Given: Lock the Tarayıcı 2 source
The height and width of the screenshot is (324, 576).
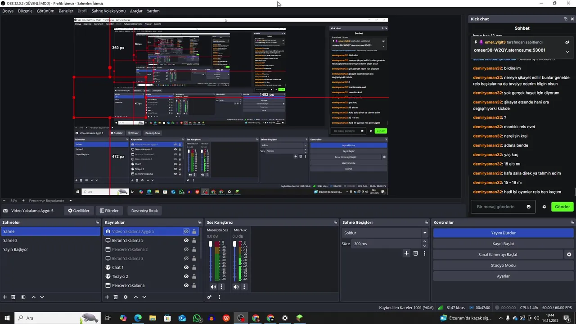Looking at the screenshot, I should pos(194,276).
